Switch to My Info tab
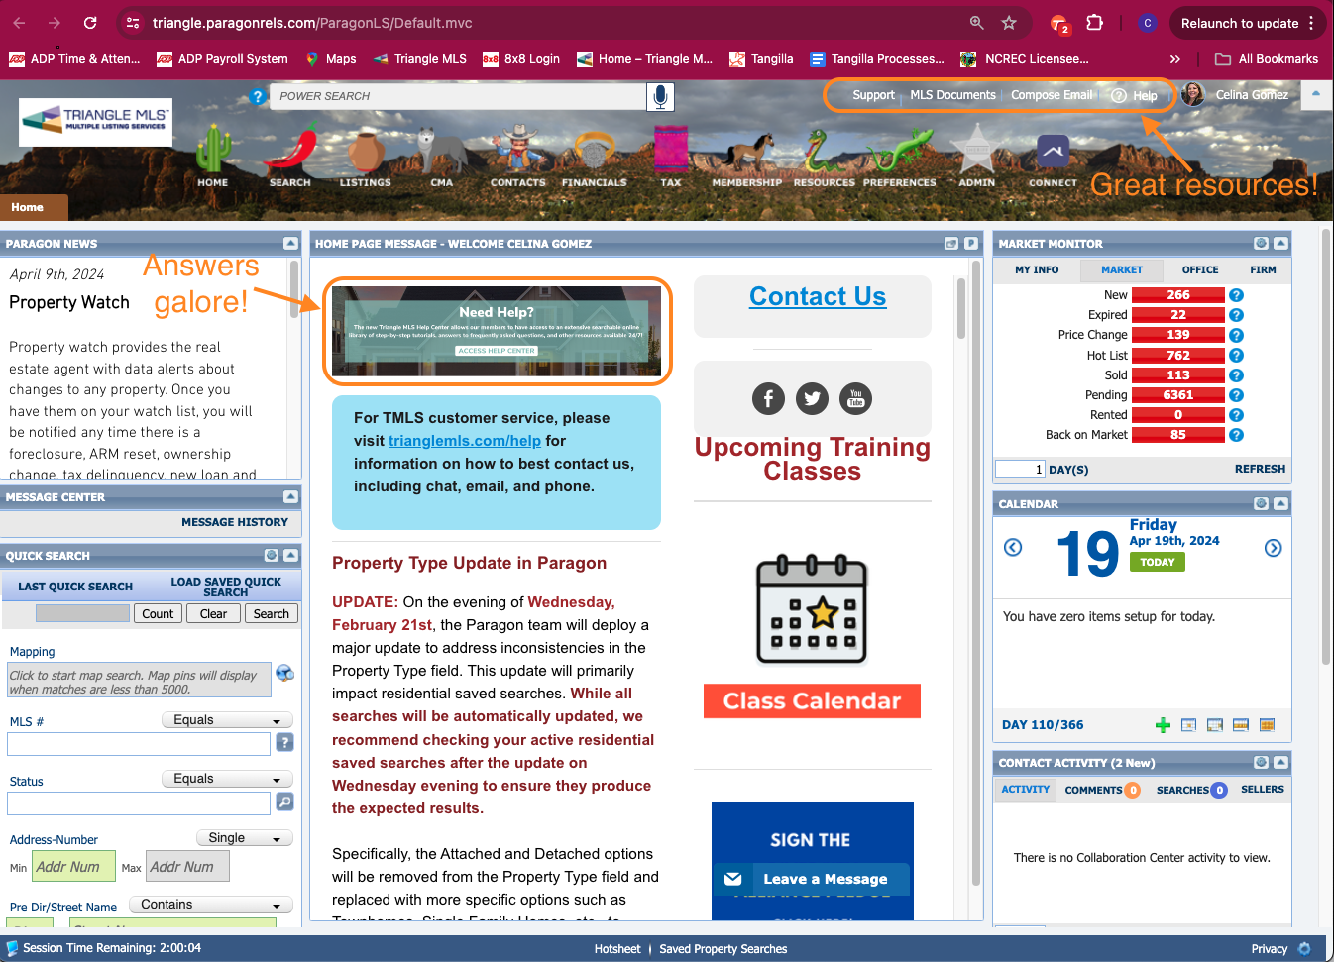The width and height of the screenshot is (1334, 962). [x=1037, y=269]
